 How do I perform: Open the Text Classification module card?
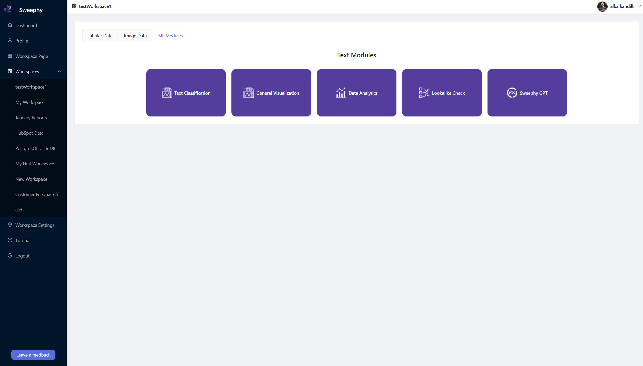[x=186, y=93]
